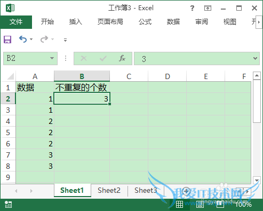Switch to Sheet2 tab
Image resolution: width=263 pixels, height=211 pixels.
(109, 190)
